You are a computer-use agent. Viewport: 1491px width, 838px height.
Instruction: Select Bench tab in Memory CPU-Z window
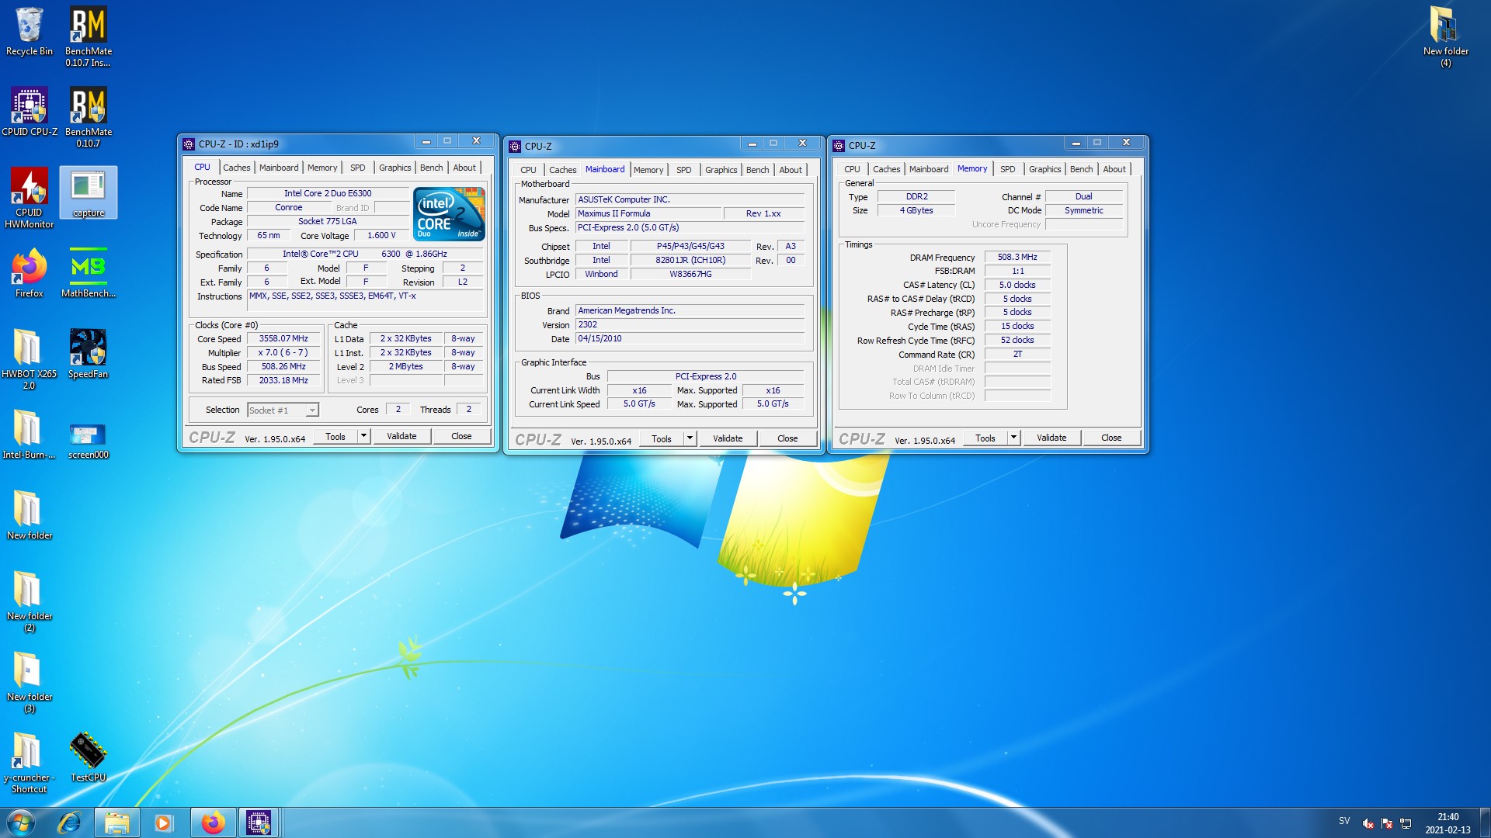pos(1081,169)
